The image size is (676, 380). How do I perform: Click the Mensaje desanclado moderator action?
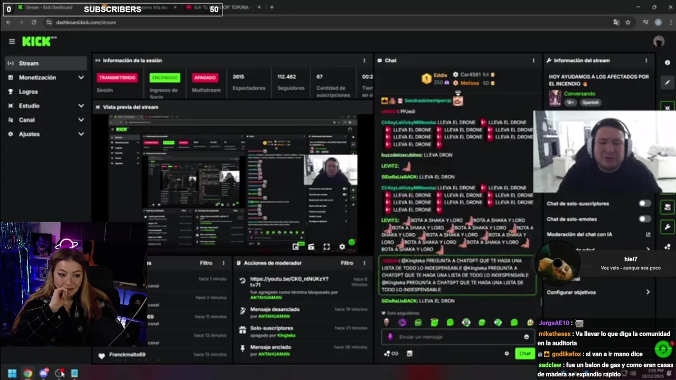point(275,309)
